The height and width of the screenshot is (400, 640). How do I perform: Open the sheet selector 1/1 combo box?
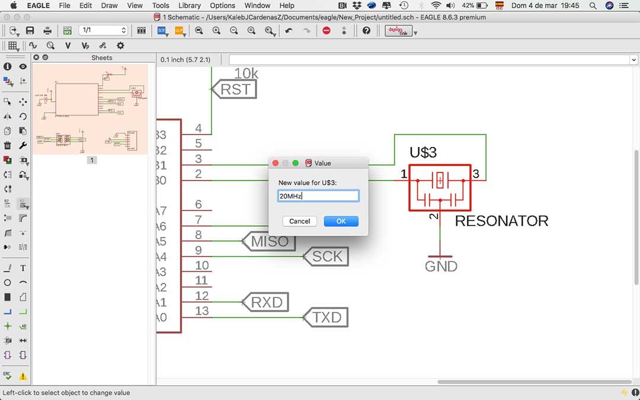pos(104,31)
